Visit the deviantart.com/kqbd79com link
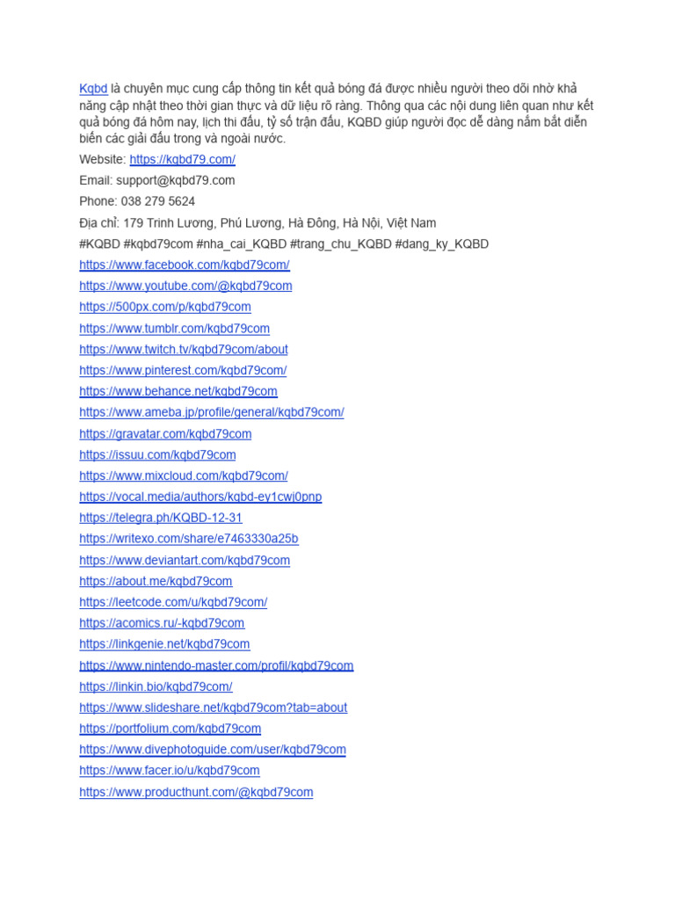Image resolution: width=675 pixels, height=900 pixels. pos(185,561)
